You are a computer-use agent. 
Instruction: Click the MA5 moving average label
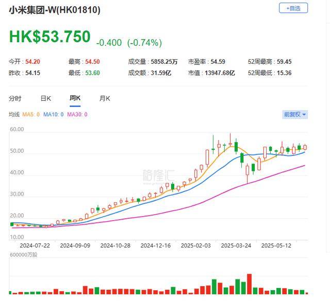pos(31,114)
